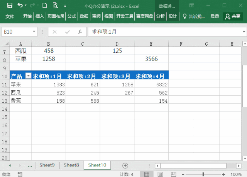The height and width of the screenshot is (177, 247).
Task: Click the New Sheet plus button
Action: [x=125, y=166]
